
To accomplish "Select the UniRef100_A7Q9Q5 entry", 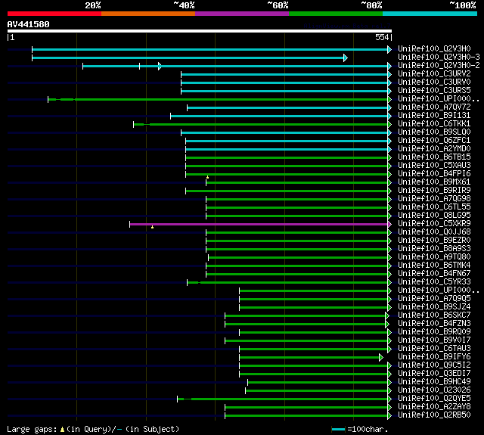I will click(x=434, y=299).
